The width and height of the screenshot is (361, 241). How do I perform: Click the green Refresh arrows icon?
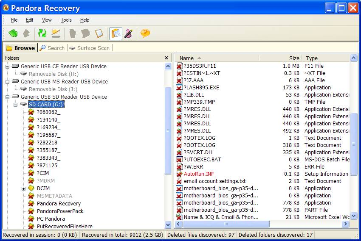pos(42,33)
